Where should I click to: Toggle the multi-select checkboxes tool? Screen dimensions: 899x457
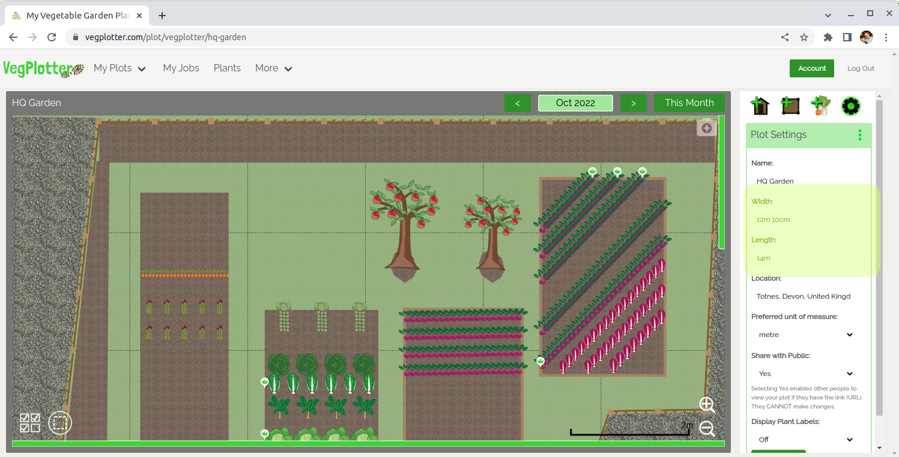pyautogui.click(x=30, y=422)
